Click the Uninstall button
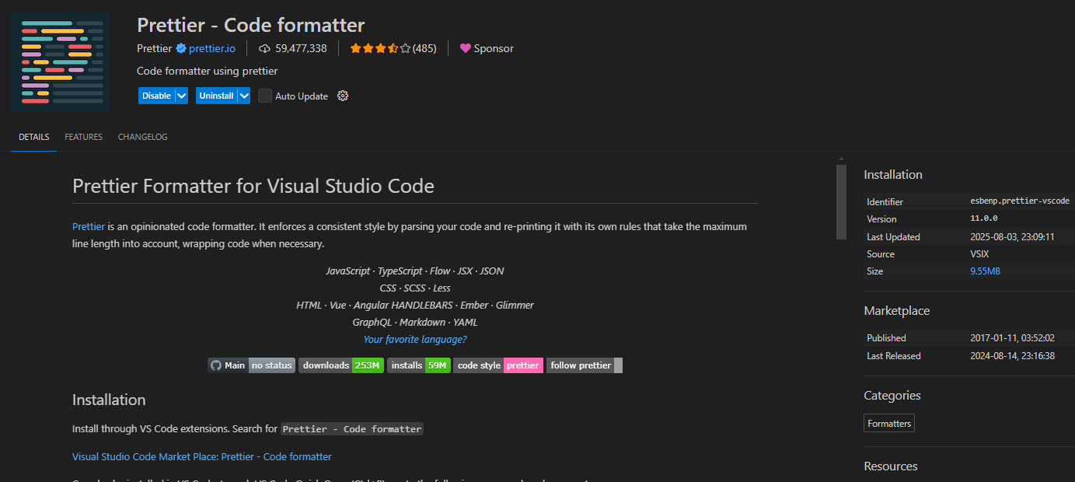This screenshot has width=1075, height=482. [x=216, y=96]
